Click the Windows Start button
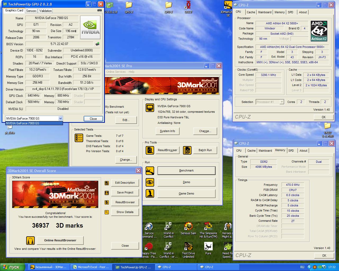This screenshot has width=339, height=271. (12, 267)
